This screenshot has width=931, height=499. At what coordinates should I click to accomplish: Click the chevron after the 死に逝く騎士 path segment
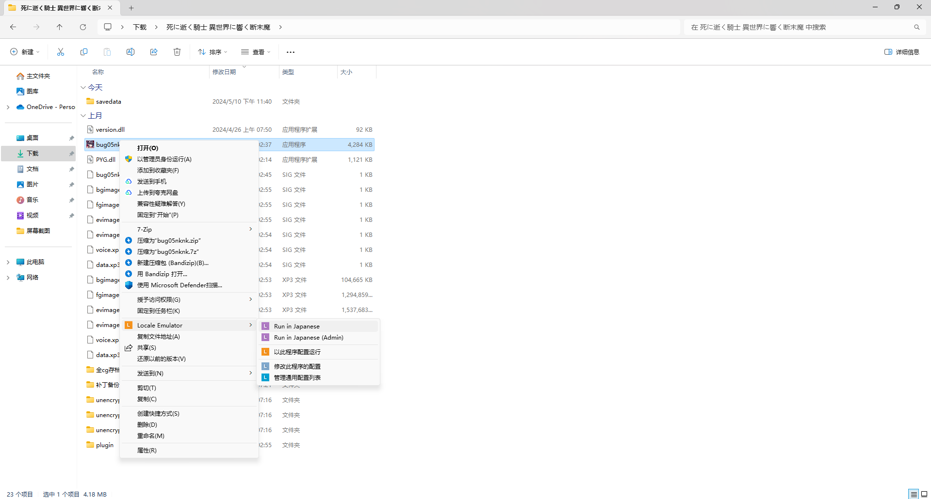click(280, 27)
